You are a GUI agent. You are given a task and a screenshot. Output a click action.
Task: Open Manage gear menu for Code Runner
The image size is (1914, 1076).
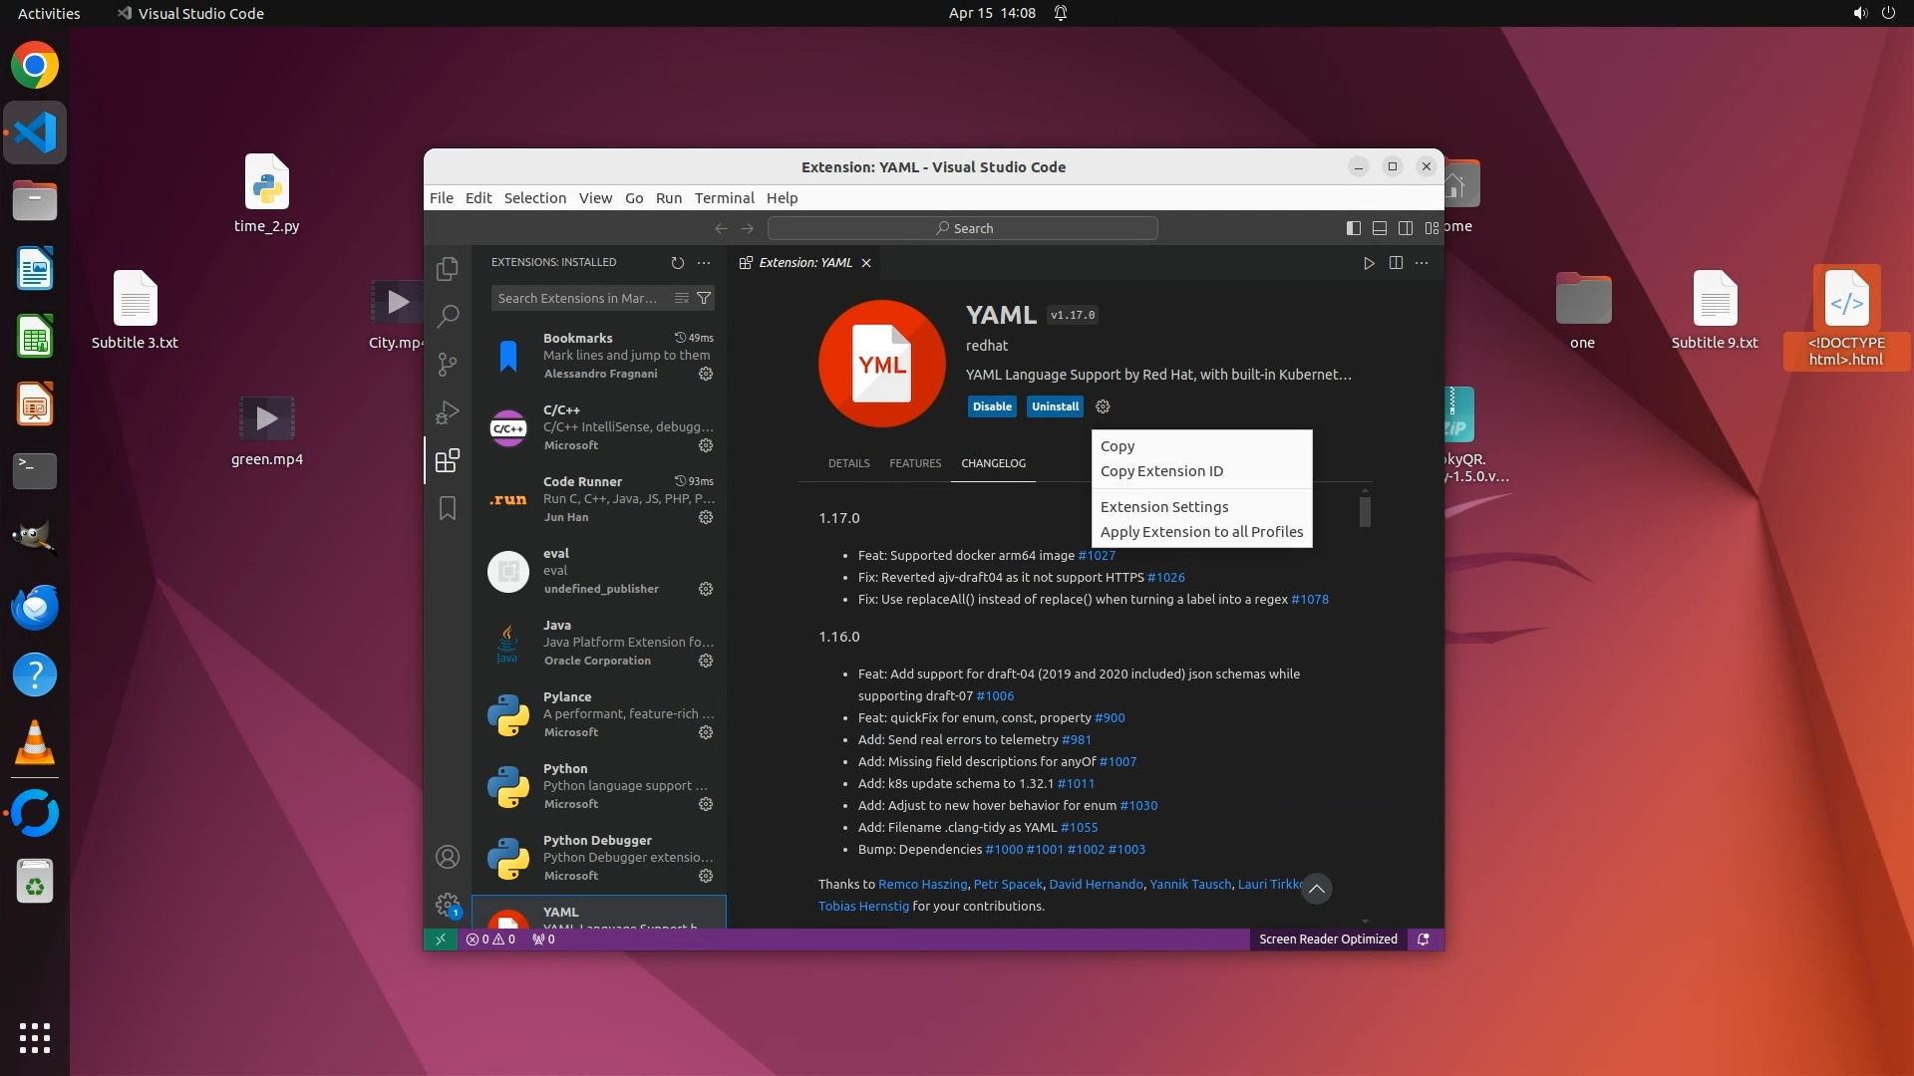(706, 517)
